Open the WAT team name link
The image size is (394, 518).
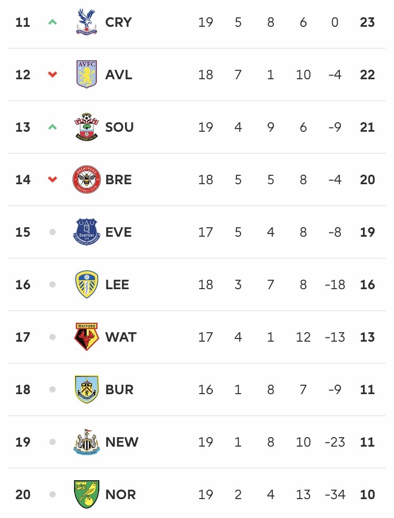(121, 337)
